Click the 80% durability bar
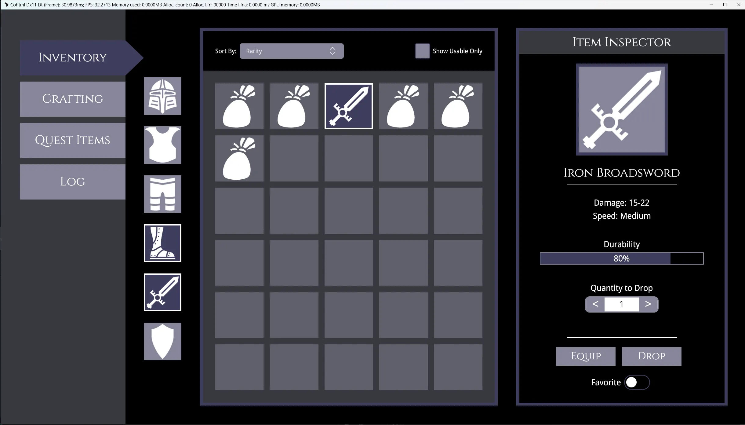 pos(622,258)
